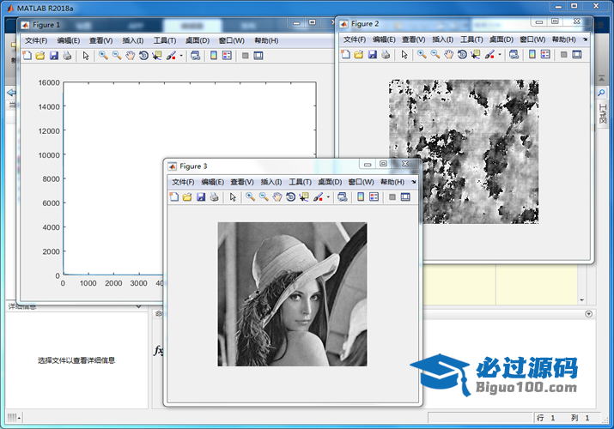Open Brush color dropdown arrow in Figure 1
The image size is (614, 429).
click(180, 56)
